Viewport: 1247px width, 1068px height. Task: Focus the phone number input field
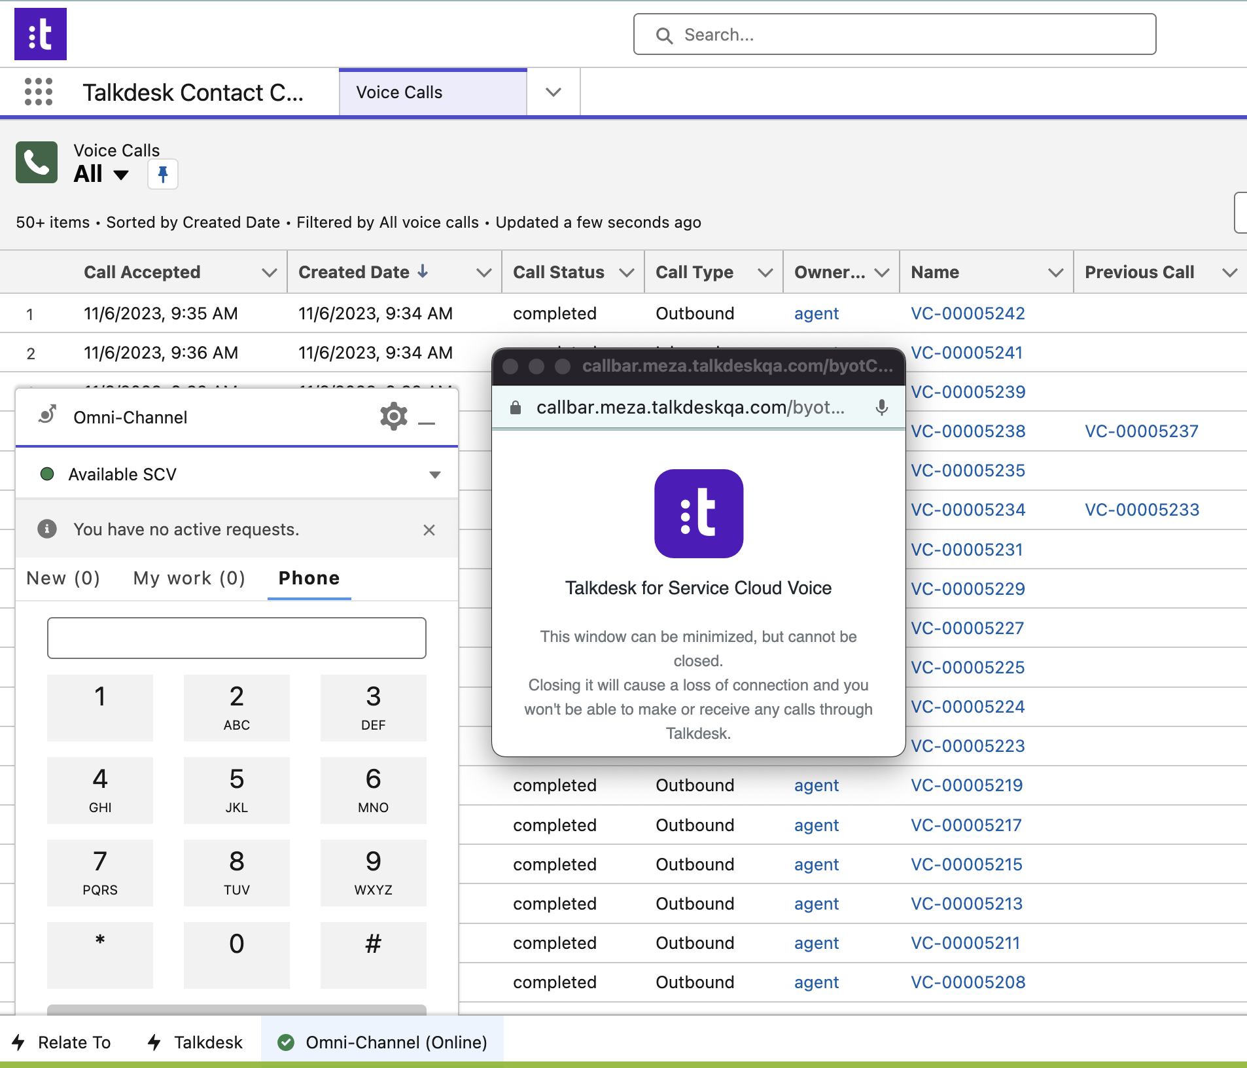[237, 638]
